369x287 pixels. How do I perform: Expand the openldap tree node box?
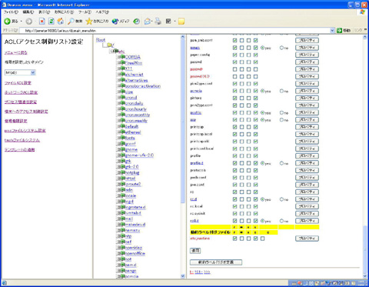point(119,247)
